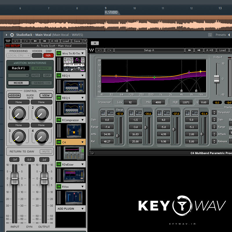Click StudioRack A→B compare button

pyautogui.click(x=55, y=41)
